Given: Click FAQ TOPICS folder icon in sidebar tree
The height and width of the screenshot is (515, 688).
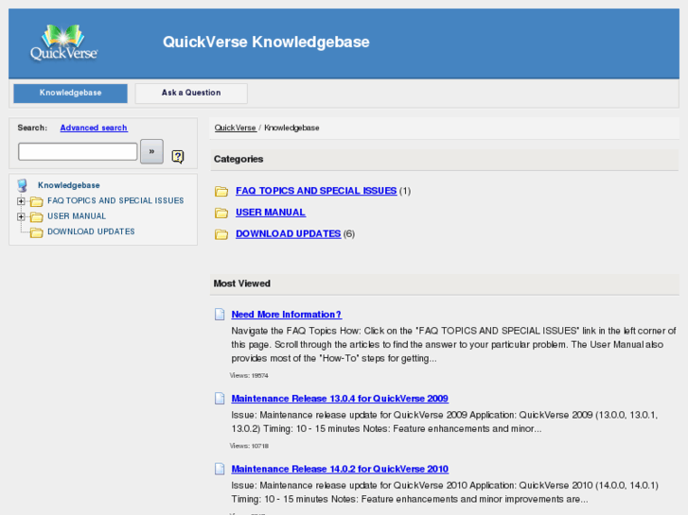Looking at the screenshot, I should click(x=36, y=201).
